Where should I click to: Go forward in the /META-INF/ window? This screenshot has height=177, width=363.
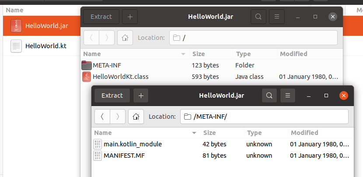[x=118, y=117]
